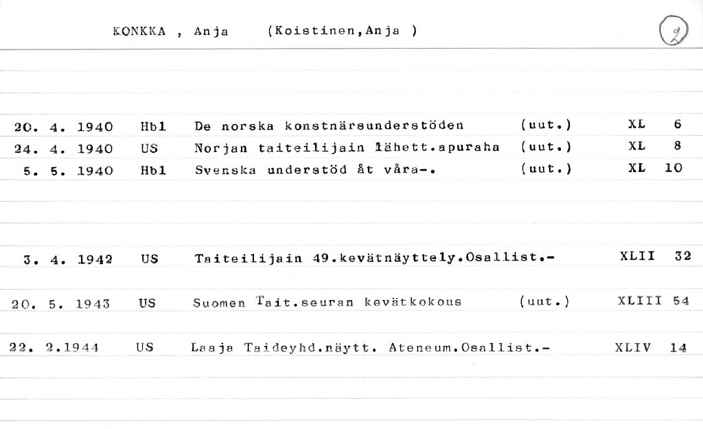This screenshot has width=703, height=429.
Task: Click the date 20. 4. 1940
Action: [x=63, y=125]
